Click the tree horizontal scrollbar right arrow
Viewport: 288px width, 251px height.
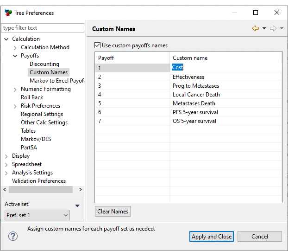[80, 189]
